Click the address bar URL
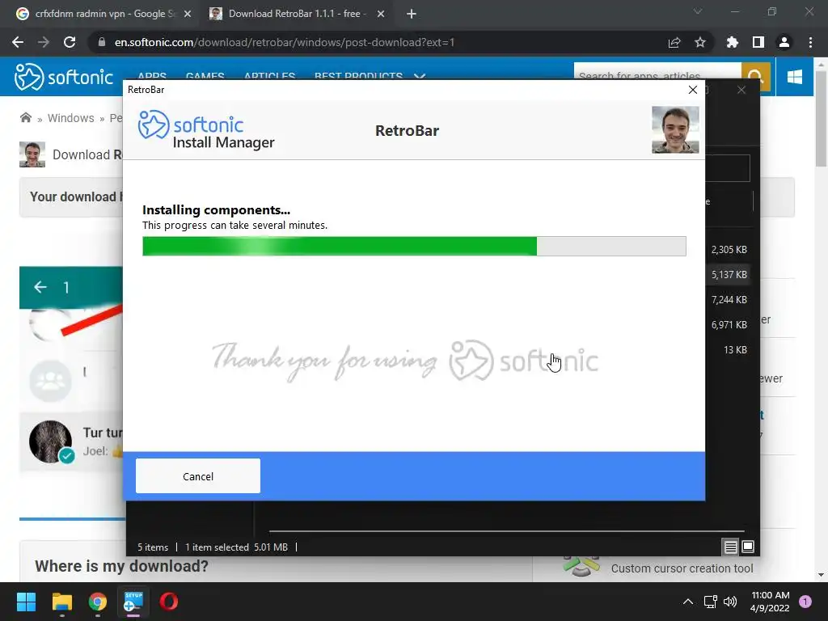 point(284,42)
